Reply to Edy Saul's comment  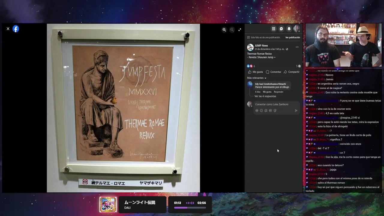278,92
